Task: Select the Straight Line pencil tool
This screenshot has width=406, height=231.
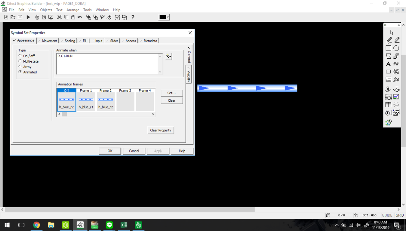Action: coord(397,40)
